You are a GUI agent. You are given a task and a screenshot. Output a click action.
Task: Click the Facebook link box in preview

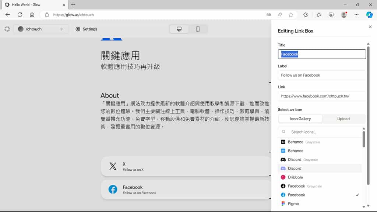pyautogui.click(x=186, y=190)
